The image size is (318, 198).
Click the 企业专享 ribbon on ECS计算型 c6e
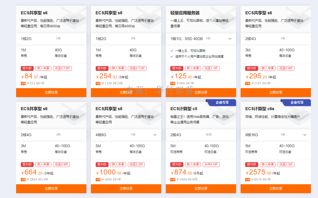point(296,102)
